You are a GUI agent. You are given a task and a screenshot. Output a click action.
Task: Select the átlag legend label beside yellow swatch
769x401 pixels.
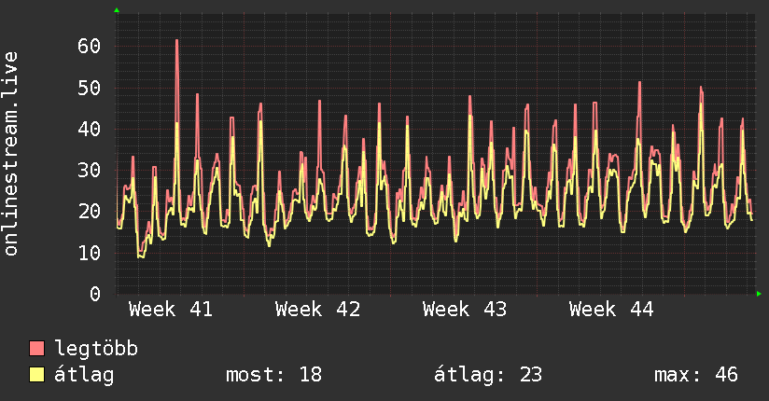pos(84,375)
